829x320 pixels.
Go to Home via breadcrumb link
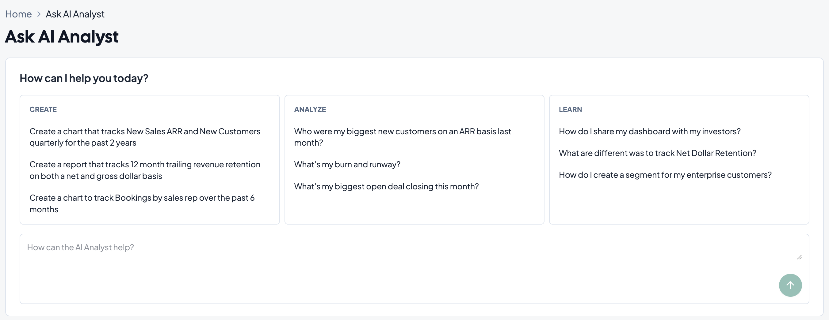click(18, 14)
